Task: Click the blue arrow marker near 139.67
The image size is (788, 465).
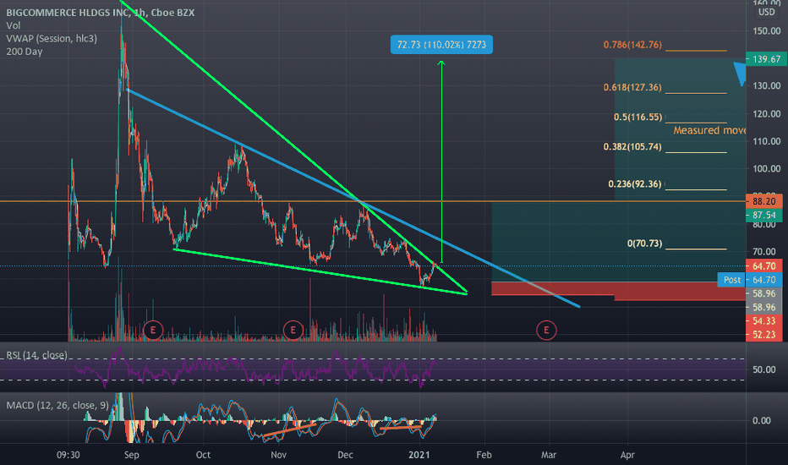Action: click(741, 74)
